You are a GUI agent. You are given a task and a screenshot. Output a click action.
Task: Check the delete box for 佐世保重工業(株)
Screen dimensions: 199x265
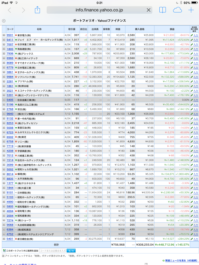[x=4, y=45]
